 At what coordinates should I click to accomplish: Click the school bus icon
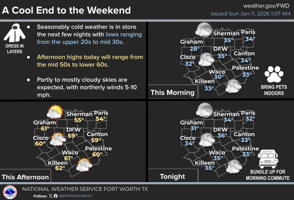click(268, 159)
